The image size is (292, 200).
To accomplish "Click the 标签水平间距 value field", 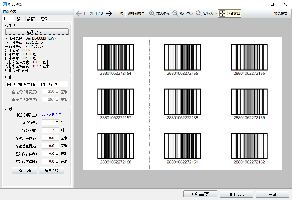I will click(x=48, y=138).
